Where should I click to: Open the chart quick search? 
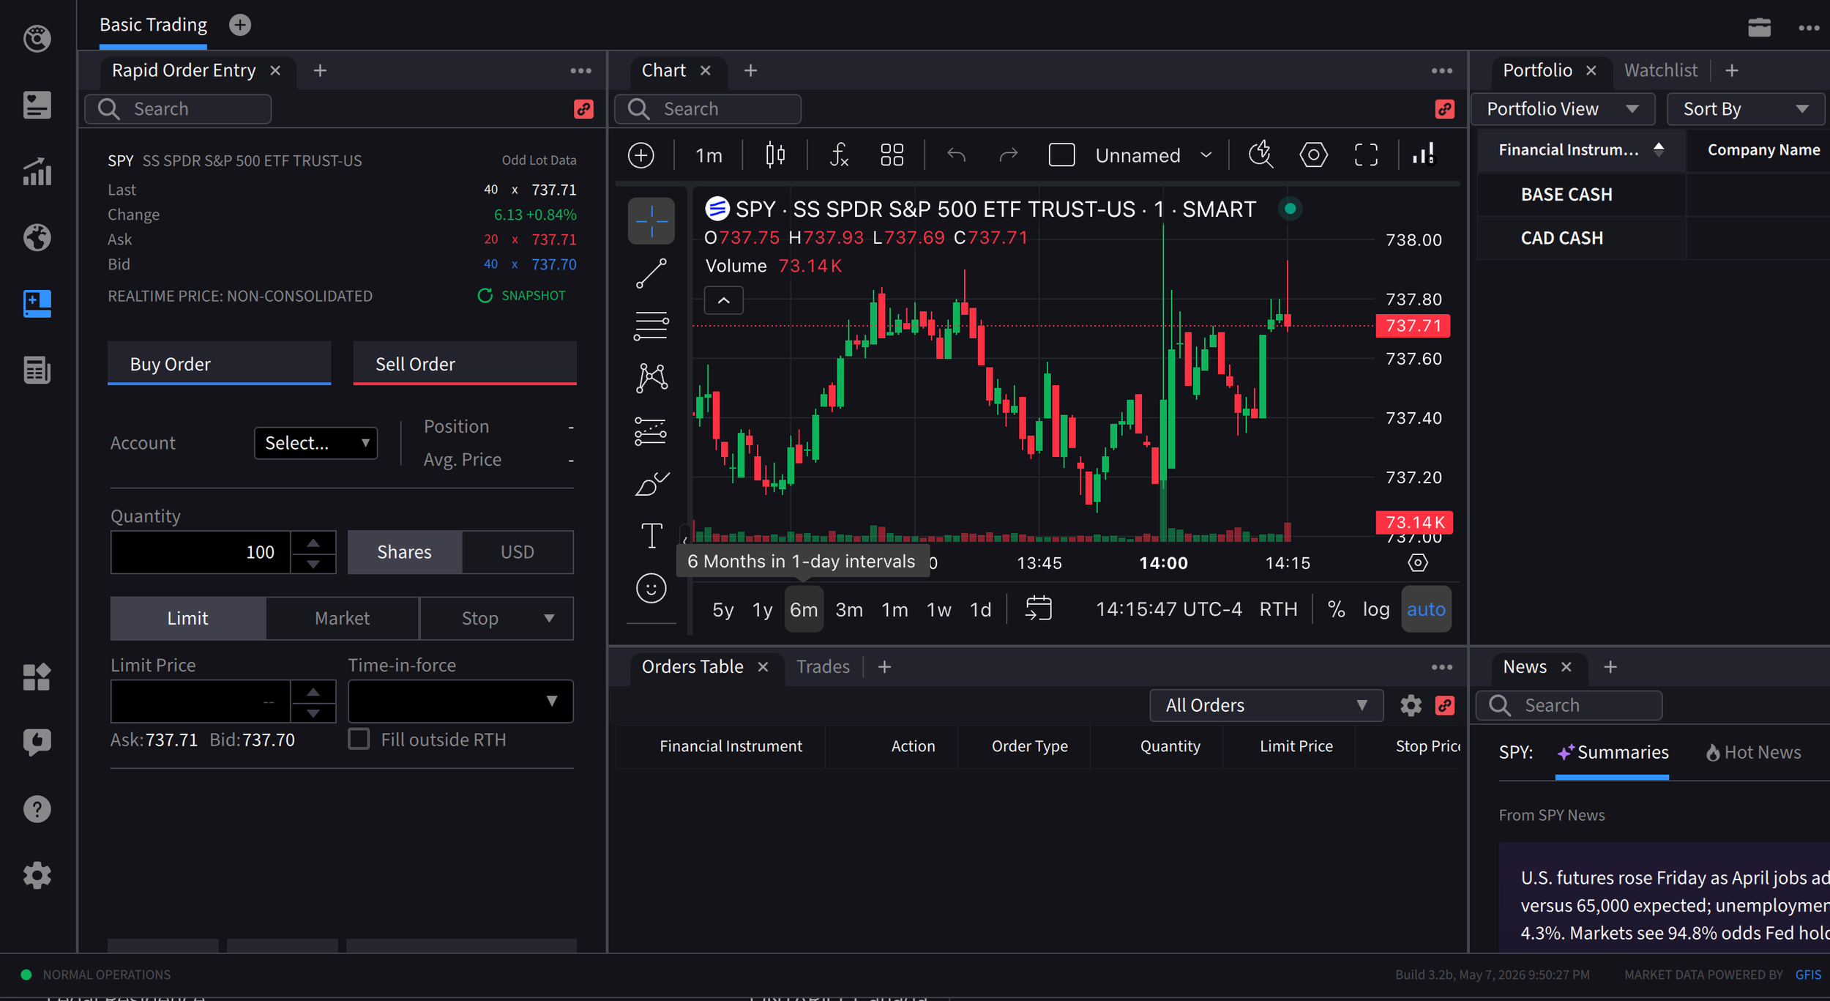1261,155
